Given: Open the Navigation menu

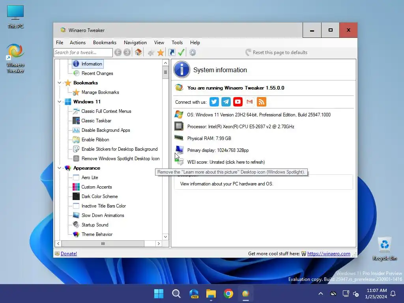Looking at the screenshot, I should 135,43.
